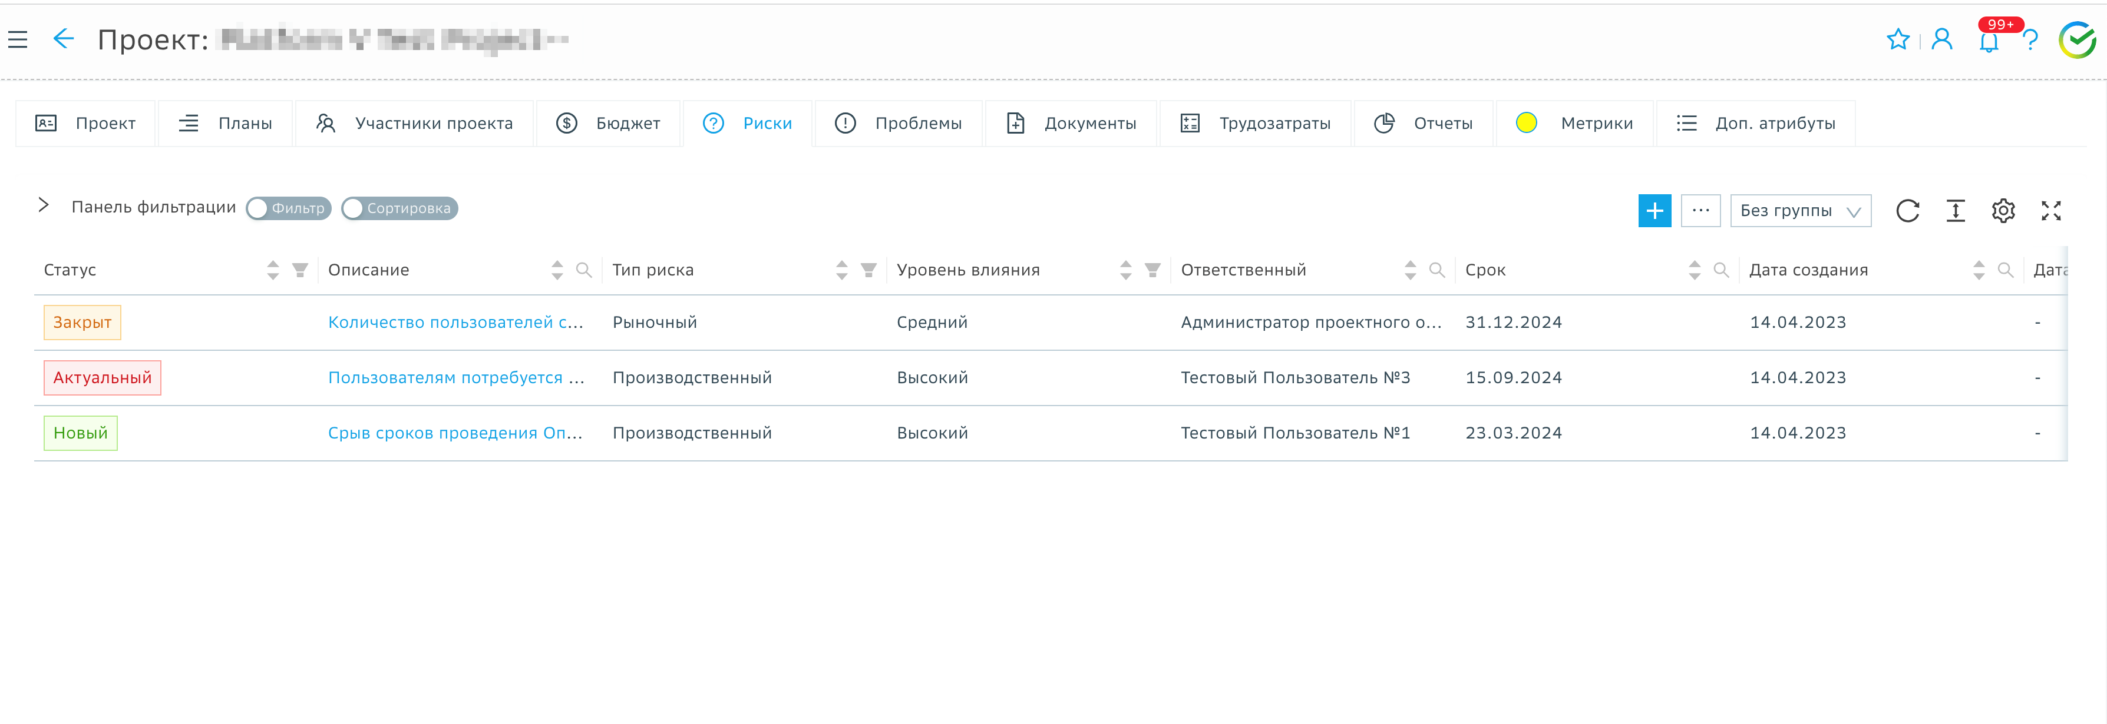The image size is (2107, 724).
Task: Open the search in the Описание column
Action: (584, 270)
